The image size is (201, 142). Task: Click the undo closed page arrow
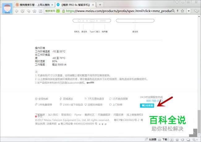(28, 11)
